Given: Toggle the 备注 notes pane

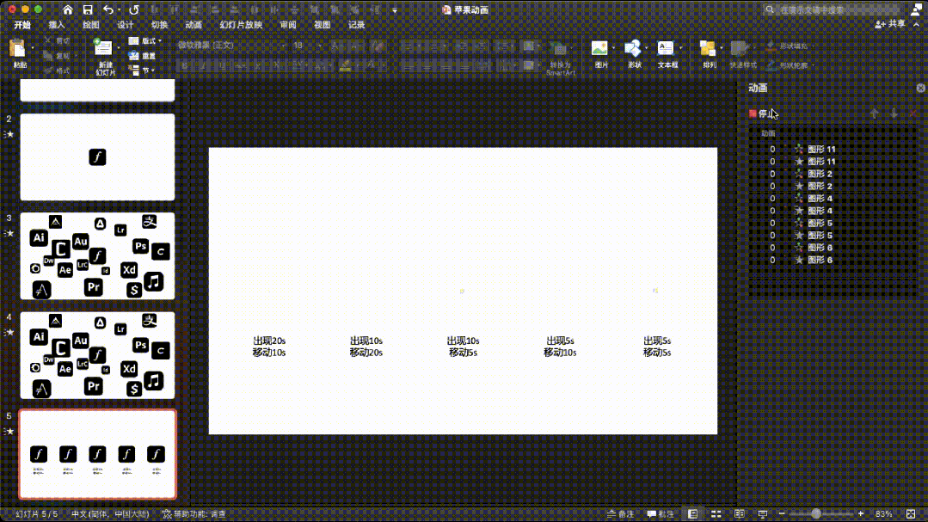Looking at the screenshot, I should pyautogui.click(x=620, y=514).
